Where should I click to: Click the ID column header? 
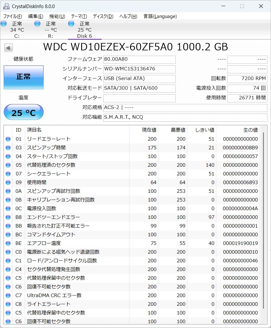(x=19, y=130)
